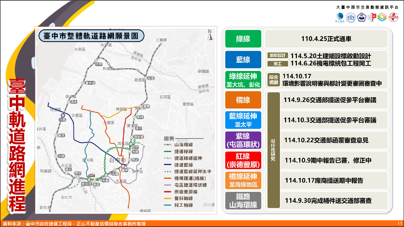Click the north arrow compass on map

[209, 36]
